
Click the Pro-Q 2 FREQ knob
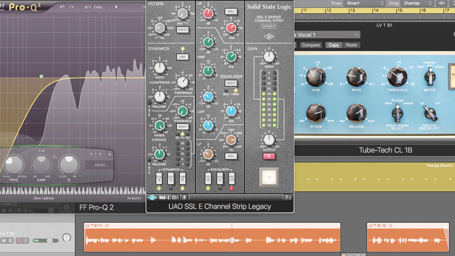pos(13,165)
